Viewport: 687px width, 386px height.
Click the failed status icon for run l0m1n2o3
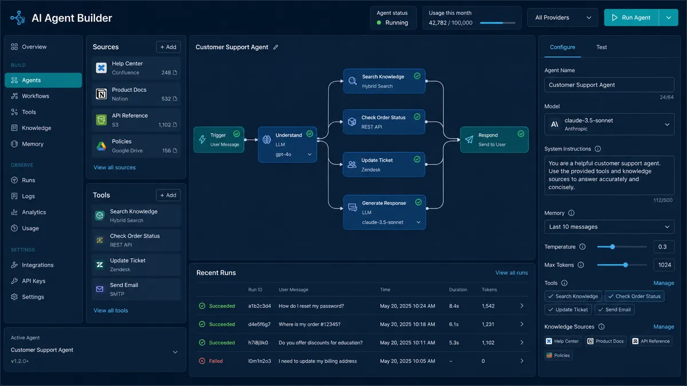click(x=202, y=361)
